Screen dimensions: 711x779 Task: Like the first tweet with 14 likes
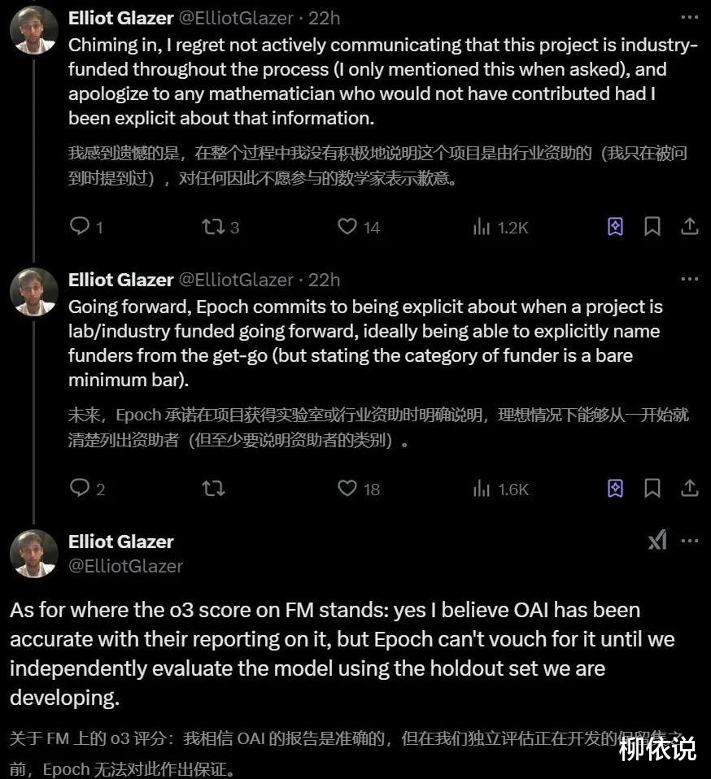click(347, 226)
